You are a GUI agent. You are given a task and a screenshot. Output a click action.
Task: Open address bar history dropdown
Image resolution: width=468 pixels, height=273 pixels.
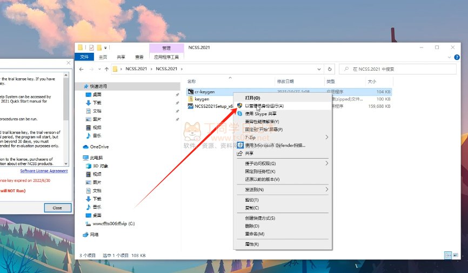319,69
